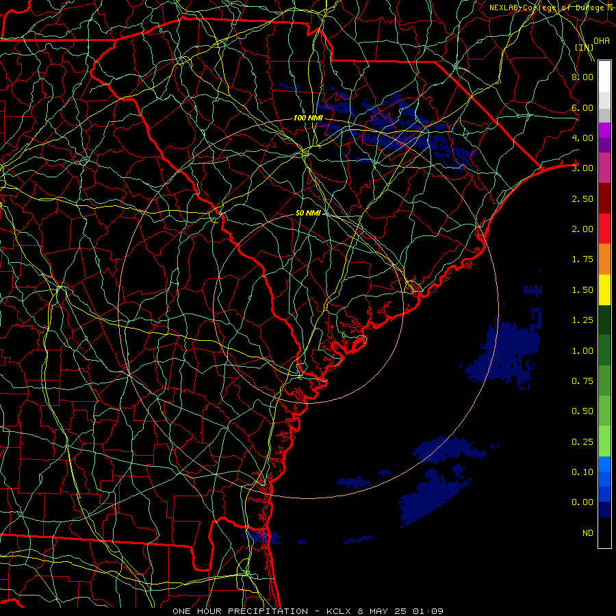This screenshot has height=616, width=616.
Task: Select the black ND color bar segment
Action: point(604,532)
